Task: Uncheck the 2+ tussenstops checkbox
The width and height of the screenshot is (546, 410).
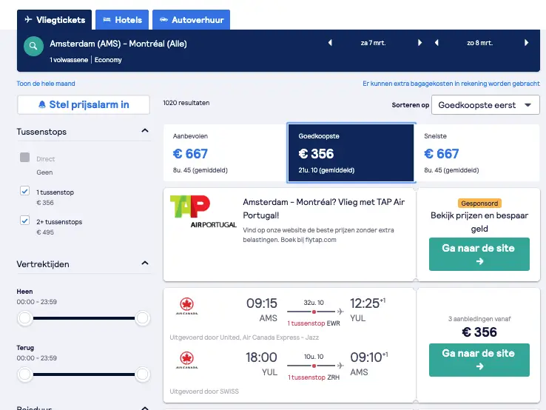Action: point(24,221)
